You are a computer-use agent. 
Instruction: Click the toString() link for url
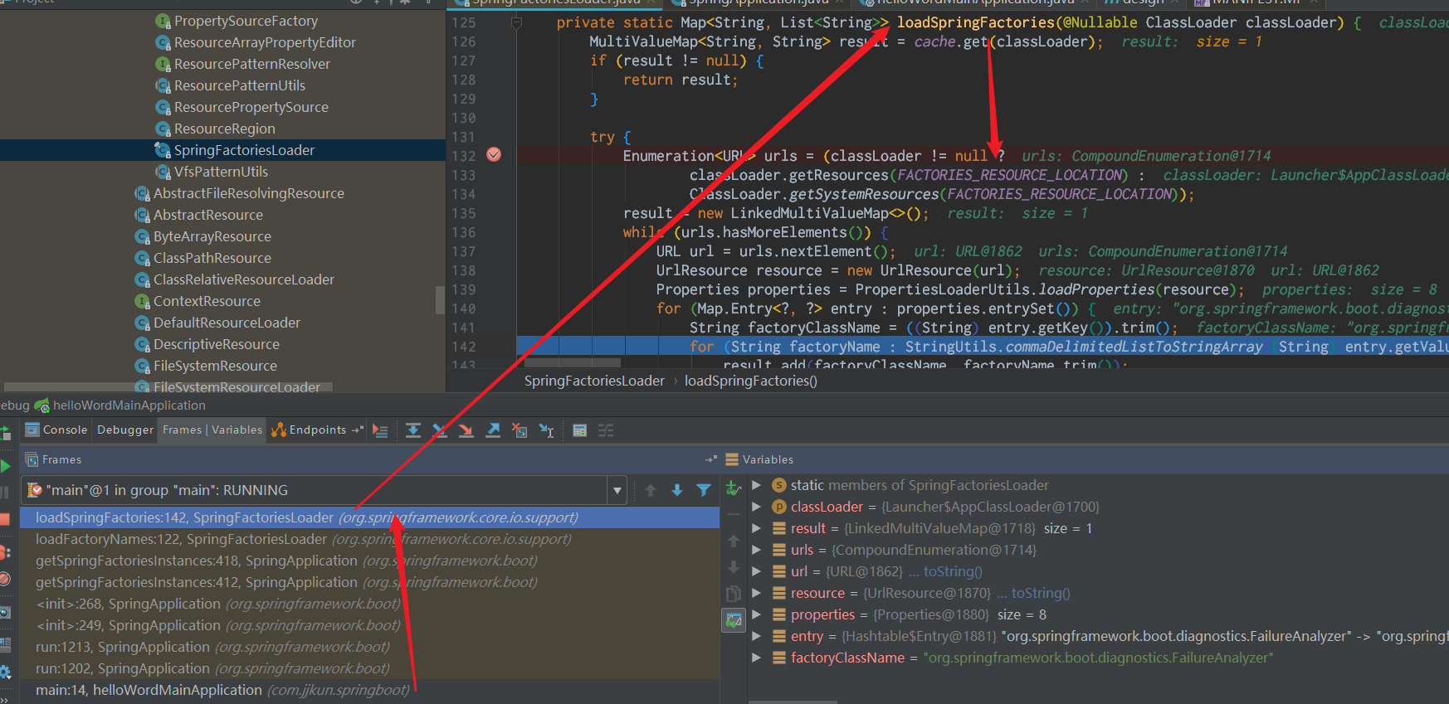pyautogui.click(x=953, y=571)
